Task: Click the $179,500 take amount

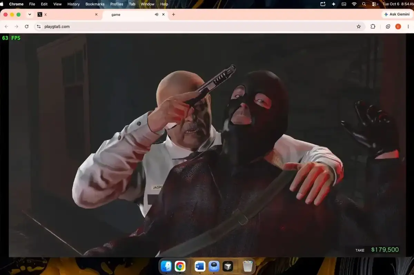Action: 385,249
